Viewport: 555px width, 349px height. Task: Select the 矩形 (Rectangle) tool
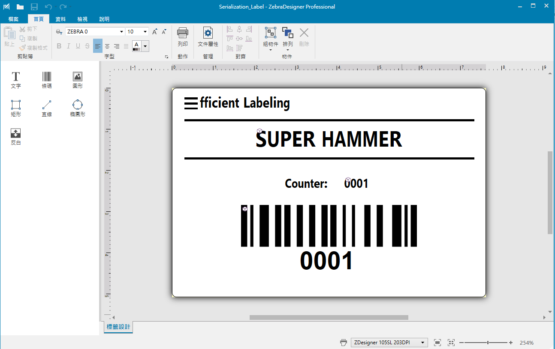(x=16, y=108)
